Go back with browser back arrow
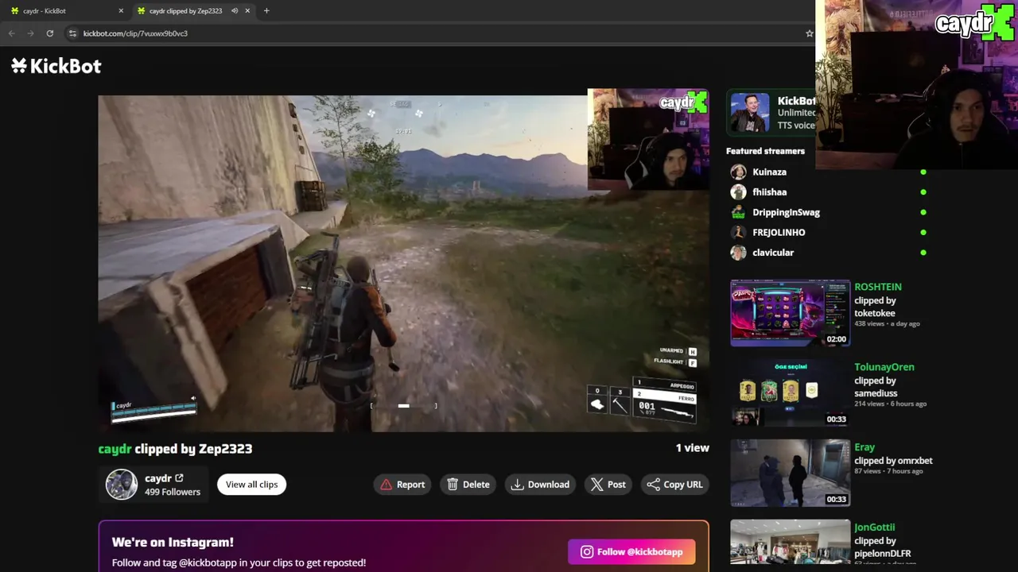The width and height of the screenshot is (1018, 572). tap(11, 33)
